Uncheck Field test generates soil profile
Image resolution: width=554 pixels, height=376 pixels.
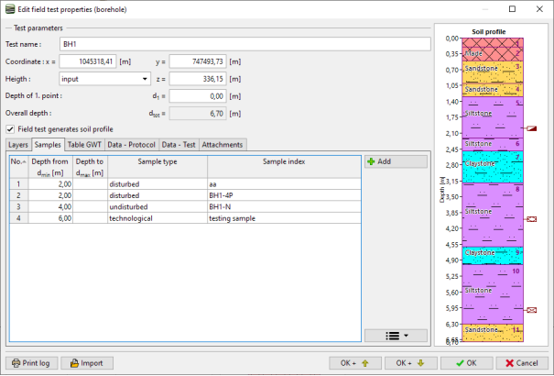11,129
